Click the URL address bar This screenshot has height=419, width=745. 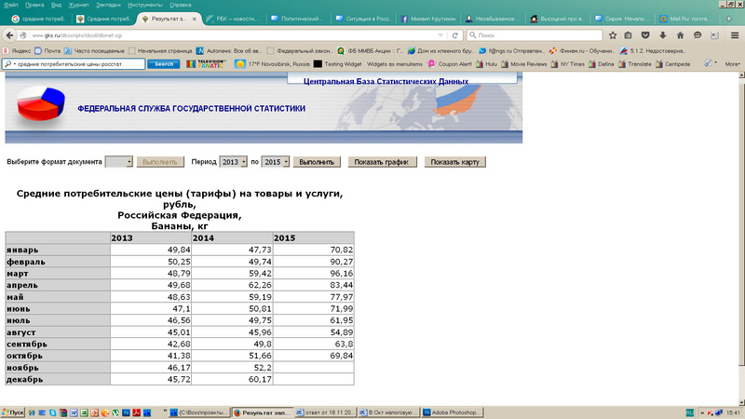pos(233,35)
